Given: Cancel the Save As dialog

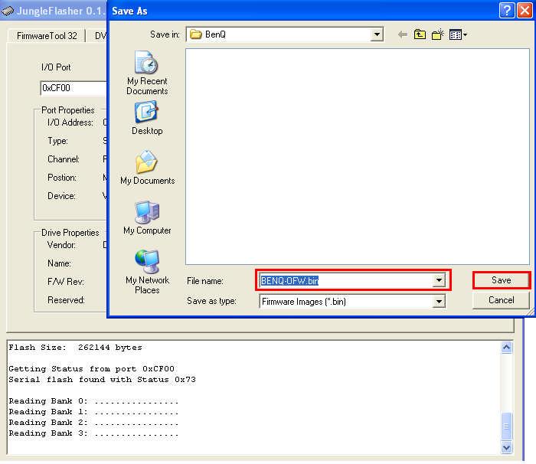Looking at the screenshot, I should [x=501, y=300].
